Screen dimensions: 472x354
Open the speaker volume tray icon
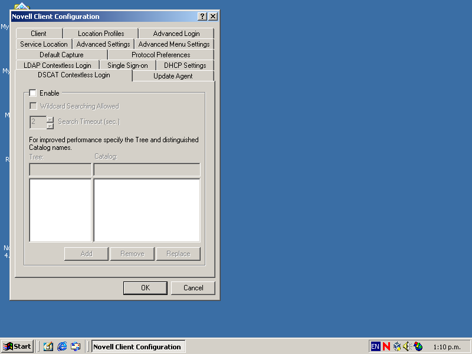[407, 346]
